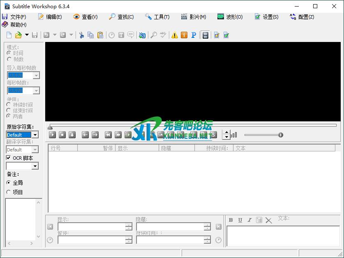Screen dimensions: 344x258
Task: Select the 全局 radio button
Action: point(9,183)
